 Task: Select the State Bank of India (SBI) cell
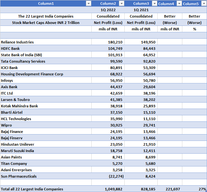tap(46, 55)
